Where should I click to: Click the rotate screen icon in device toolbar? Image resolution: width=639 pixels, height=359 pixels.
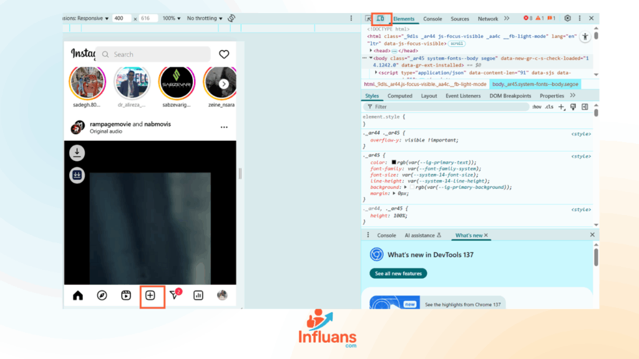pyautogui.click(x=232, y=18)
